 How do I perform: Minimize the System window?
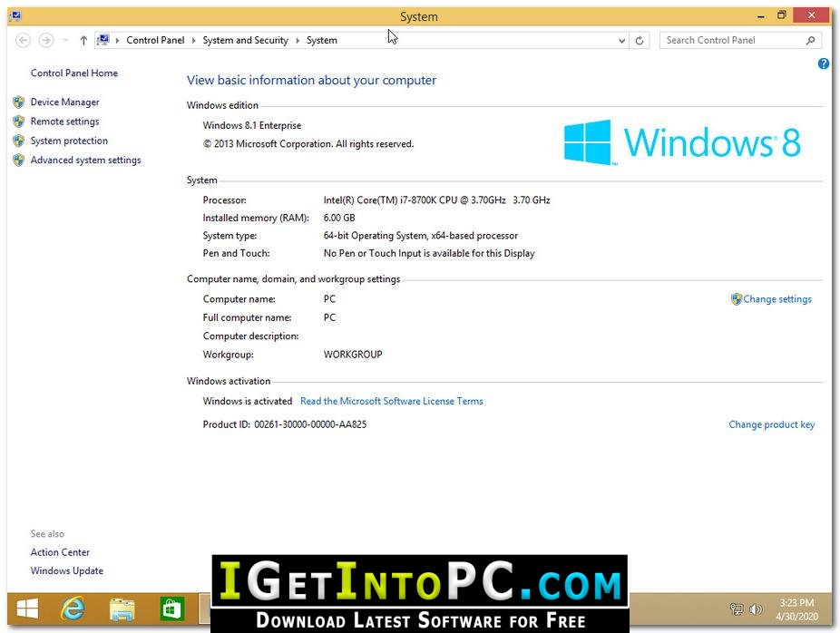(761, 16)
